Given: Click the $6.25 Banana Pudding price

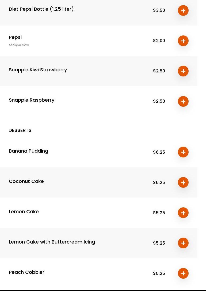Looking at the screenshot, I should [x=159, y=152].
